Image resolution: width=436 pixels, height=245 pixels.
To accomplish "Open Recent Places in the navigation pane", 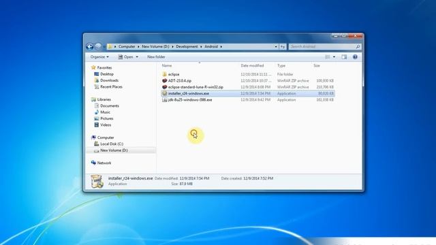I will pyautogui.click(x=111, y=87).
